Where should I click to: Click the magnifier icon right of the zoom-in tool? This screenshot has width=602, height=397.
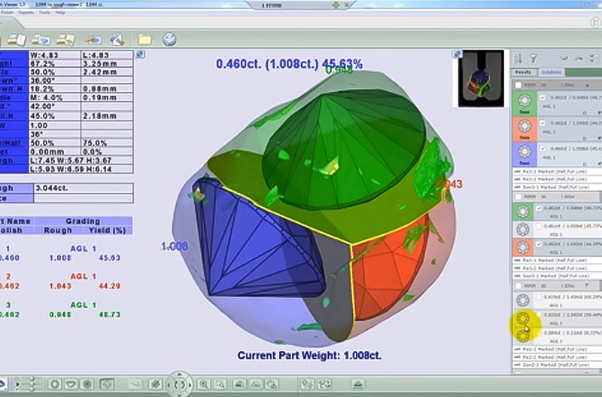click(220, 384)
